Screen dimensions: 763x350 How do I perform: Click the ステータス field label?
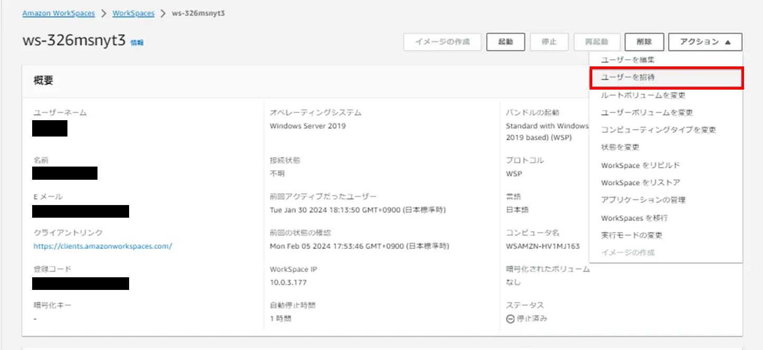click(525, 305)
